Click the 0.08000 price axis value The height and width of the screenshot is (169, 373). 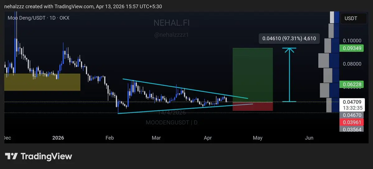pyautogui.click(x=352, y=64)
